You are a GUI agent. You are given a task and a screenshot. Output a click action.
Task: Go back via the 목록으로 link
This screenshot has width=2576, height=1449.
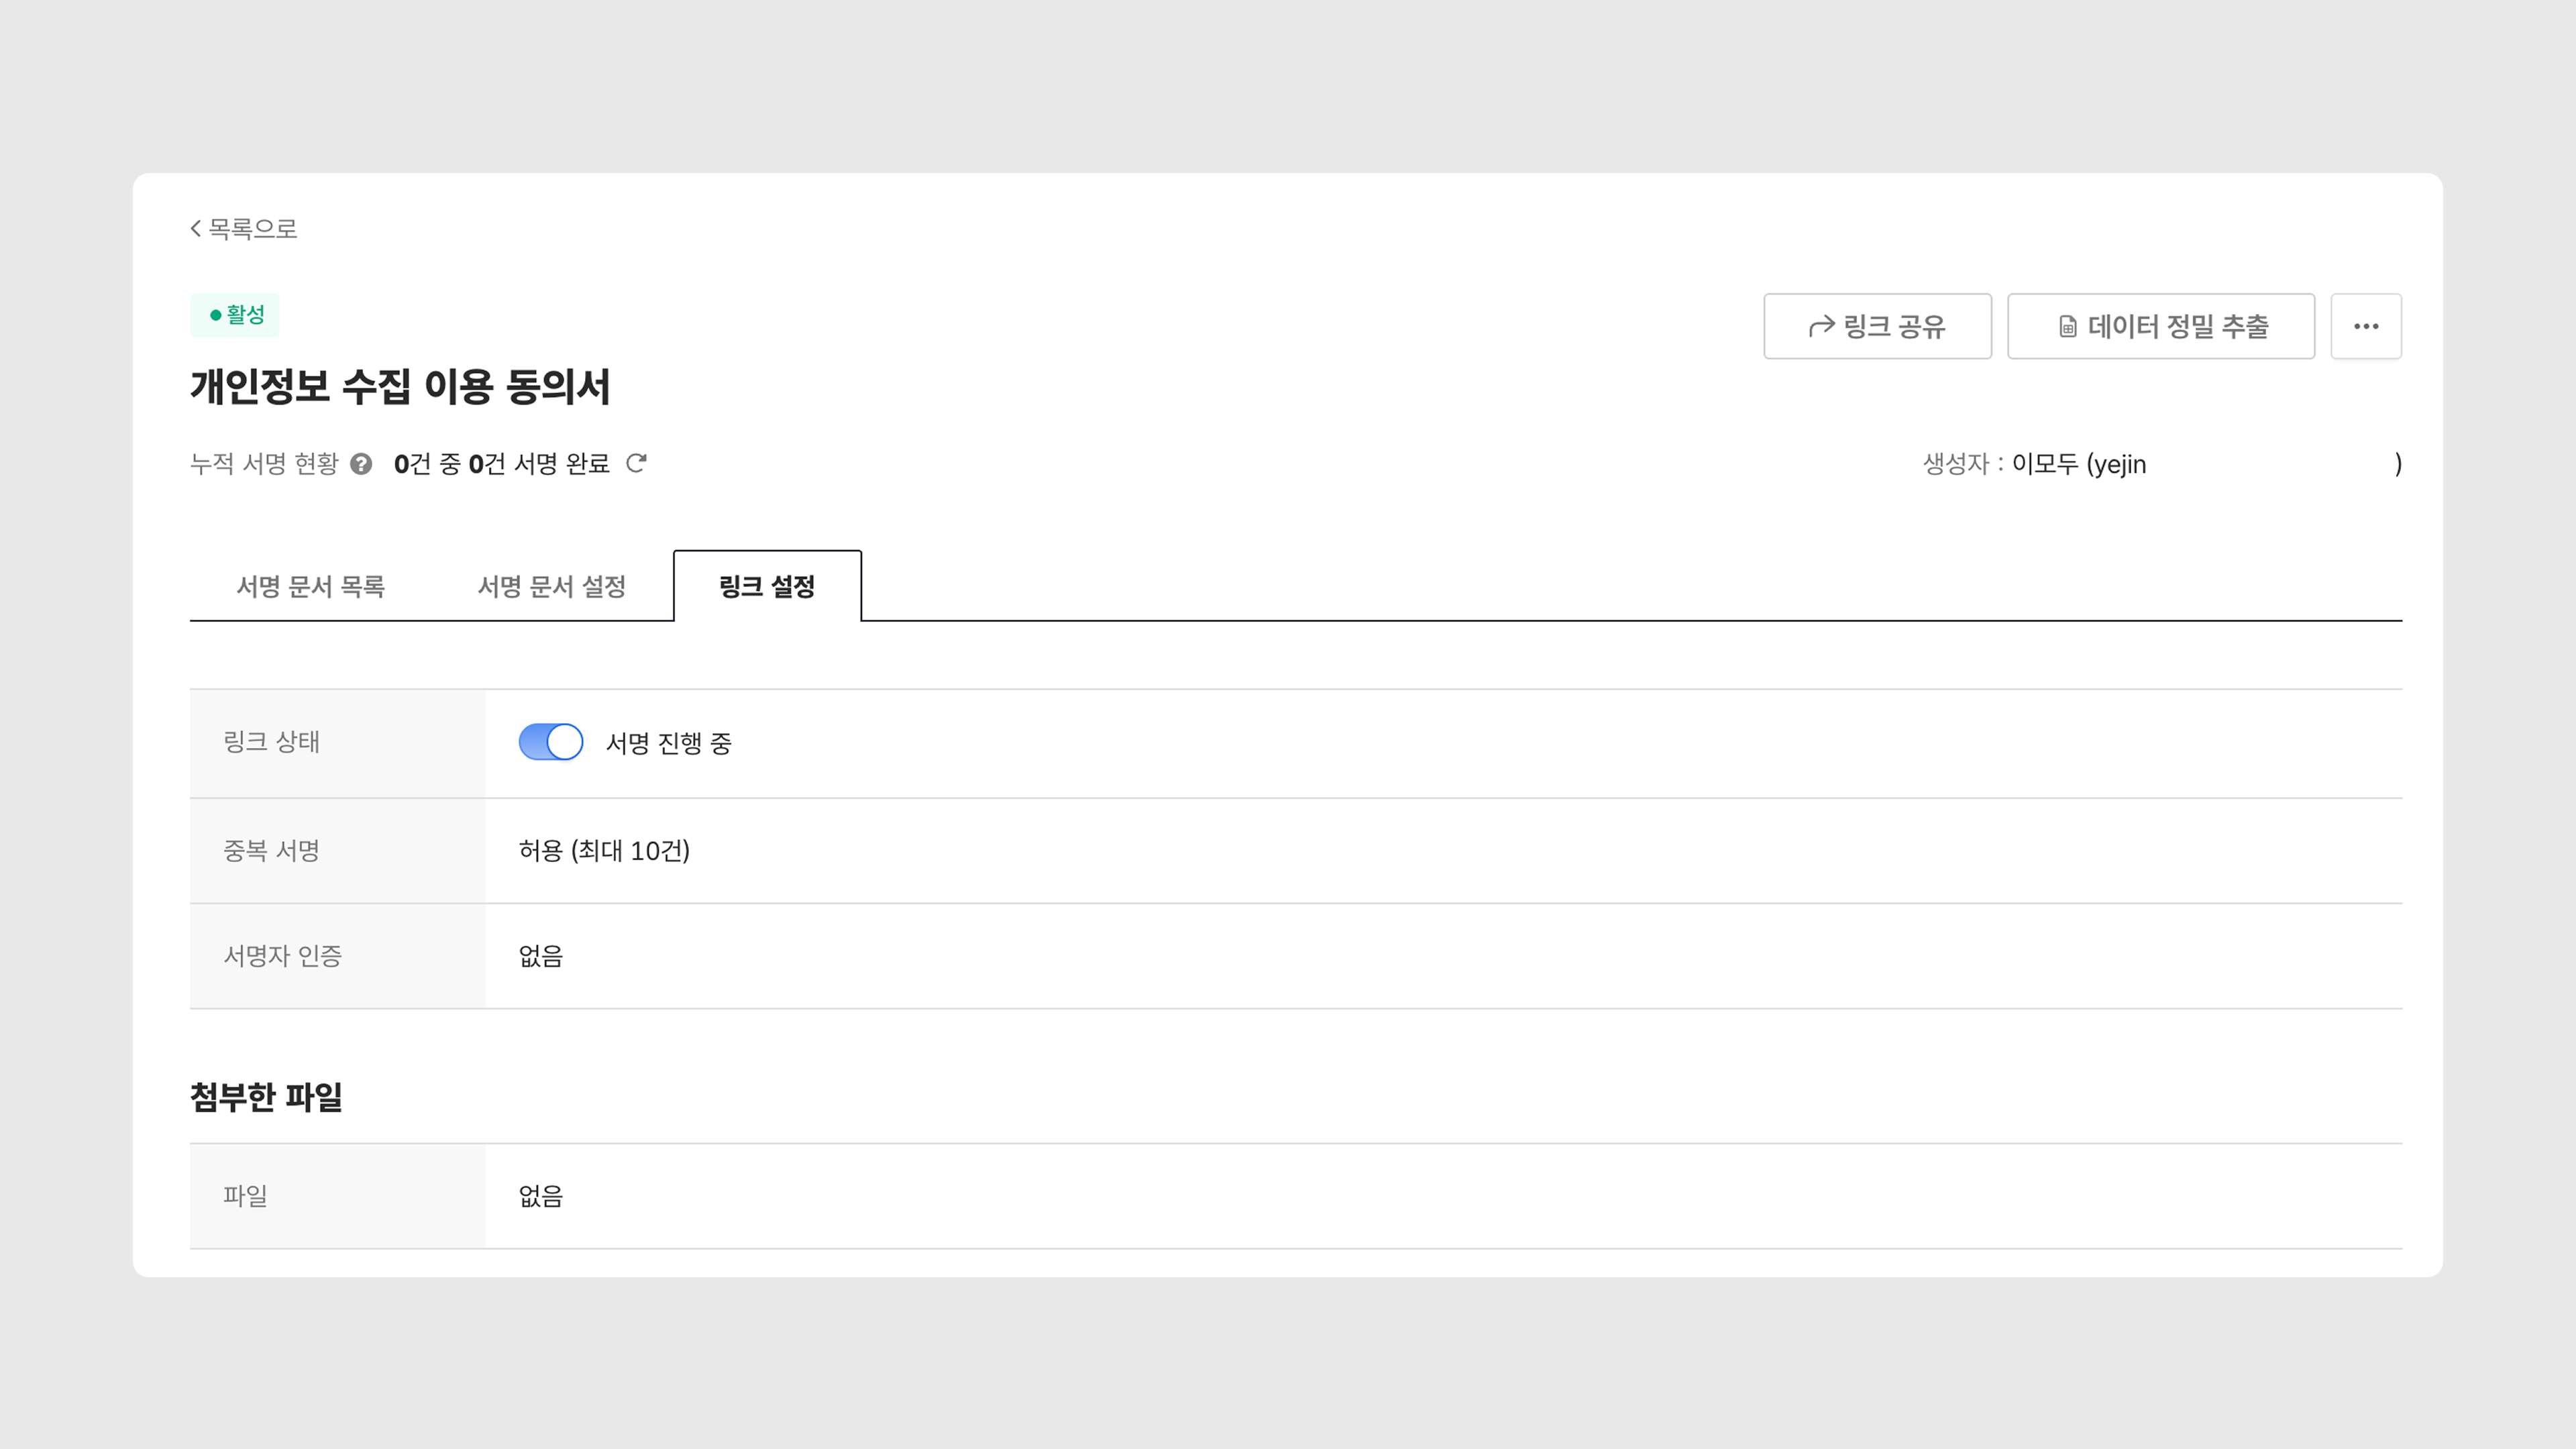[x=253, y=229]
